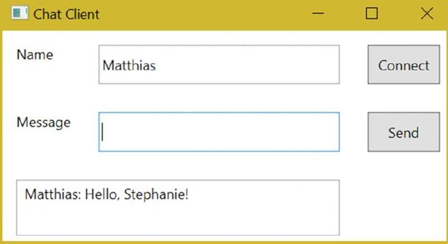
Task: Click the "Matthias: Hello, Stephanie!" chat line
Action: 106,195
